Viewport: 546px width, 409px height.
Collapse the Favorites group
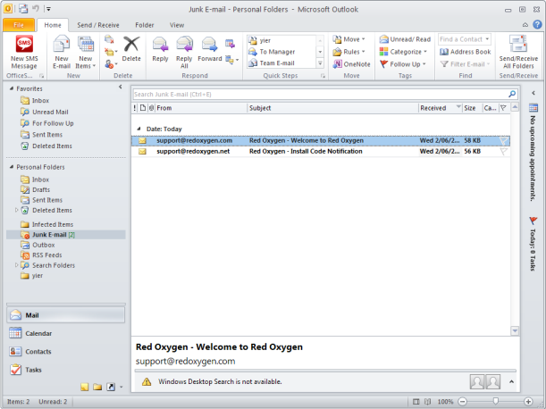coord(12,88)
